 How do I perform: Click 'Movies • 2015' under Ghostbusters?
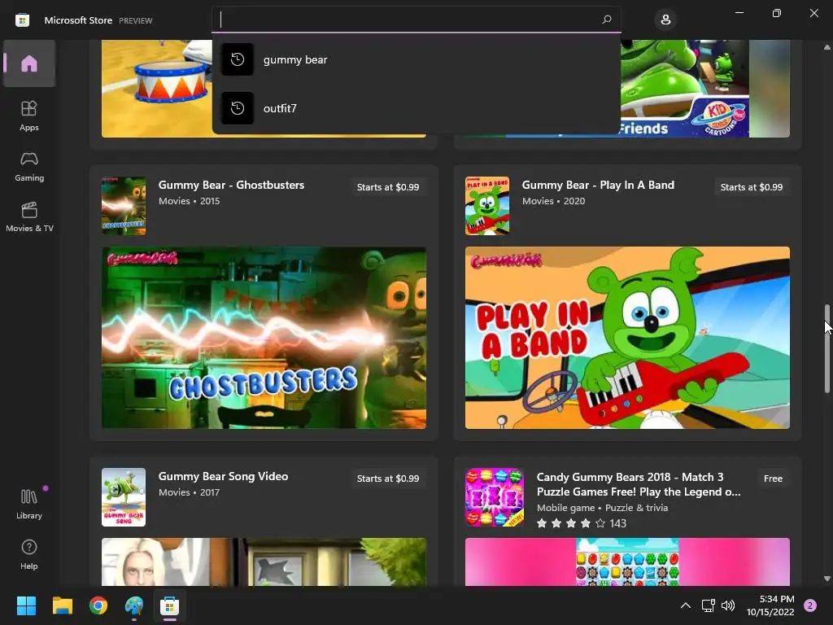point(189,201)
